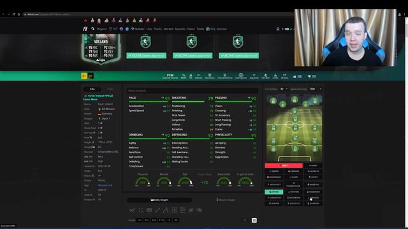Open the Career navbar menu
The image size is (408, 229).
(222, 29)
